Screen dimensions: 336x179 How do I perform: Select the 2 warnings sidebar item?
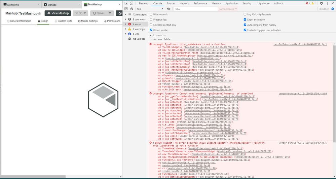point(139,29)
